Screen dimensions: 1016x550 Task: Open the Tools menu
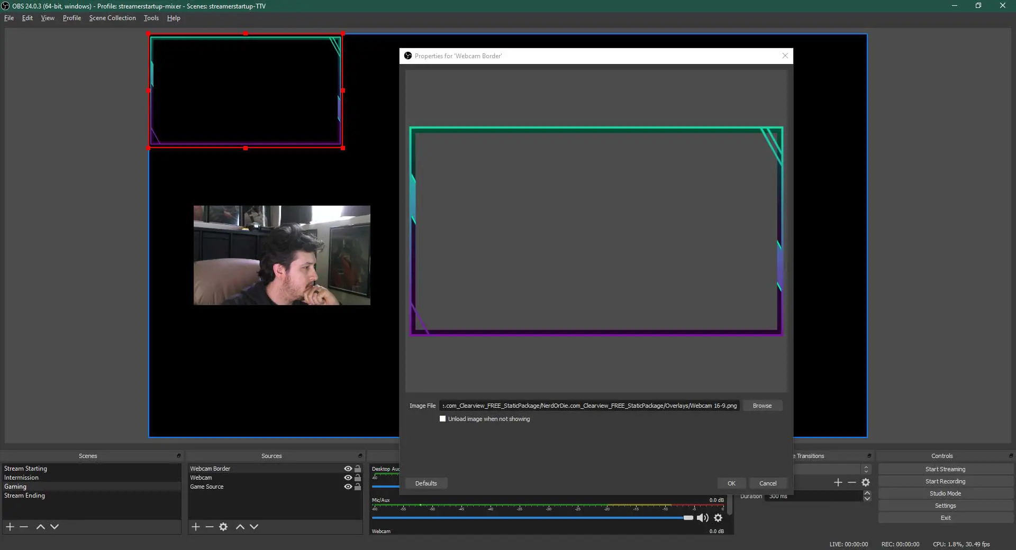click(x=151, y=18)
